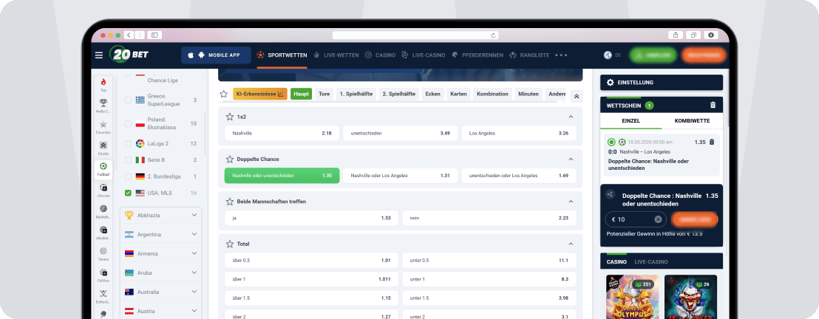Select the Tennis sport icon
Image resolution: width=819 pixels, height=319 pixels.
[103, 251]
